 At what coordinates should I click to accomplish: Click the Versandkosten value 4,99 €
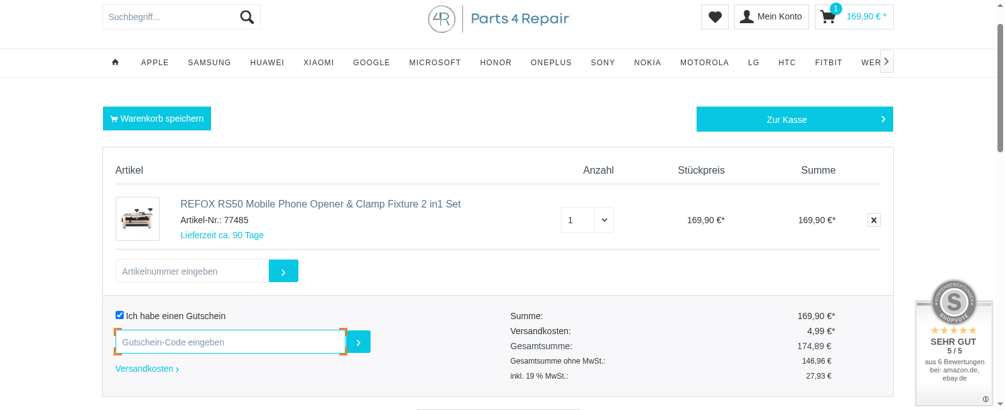coord(821,331)
